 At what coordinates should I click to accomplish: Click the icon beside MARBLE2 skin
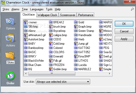(76, 69)
